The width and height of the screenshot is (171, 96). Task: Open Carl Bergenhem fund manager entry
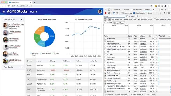pos(13,33)
